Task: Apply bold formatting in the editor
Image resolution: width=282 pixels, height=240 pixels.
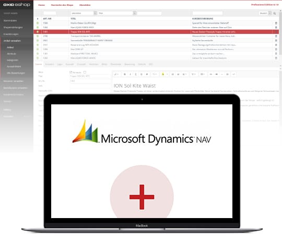Action: point(125,74)
